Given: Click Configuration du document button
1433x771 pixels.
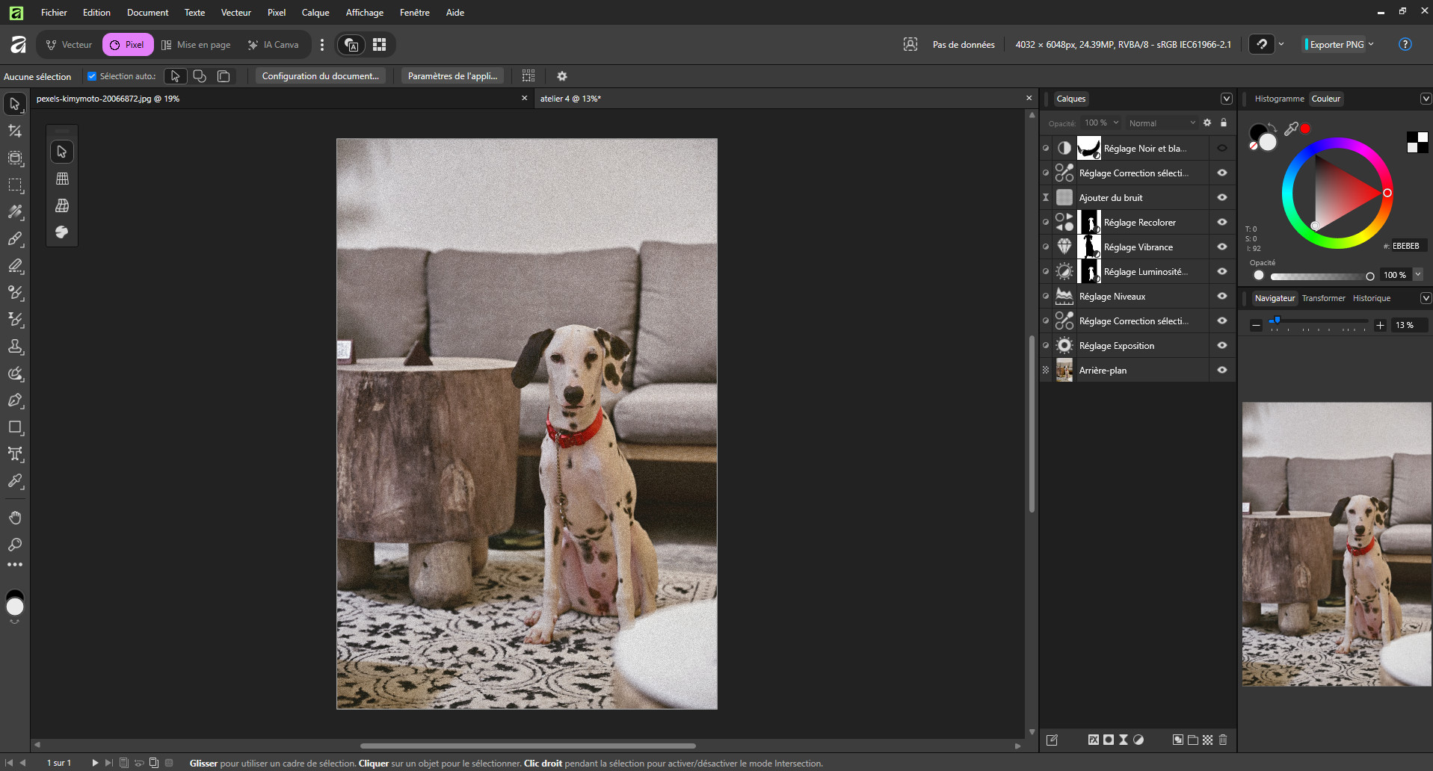Looking at the screenshot, I should [321, 76].
